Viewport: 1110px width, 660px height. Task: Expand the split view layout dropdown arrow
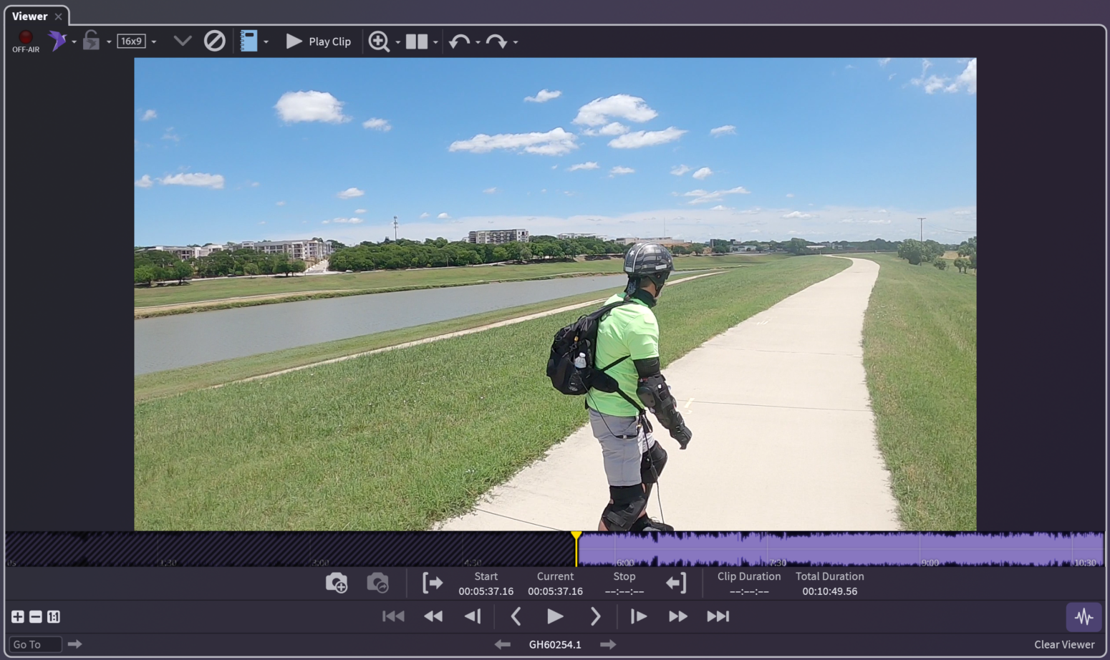(435, 42)
